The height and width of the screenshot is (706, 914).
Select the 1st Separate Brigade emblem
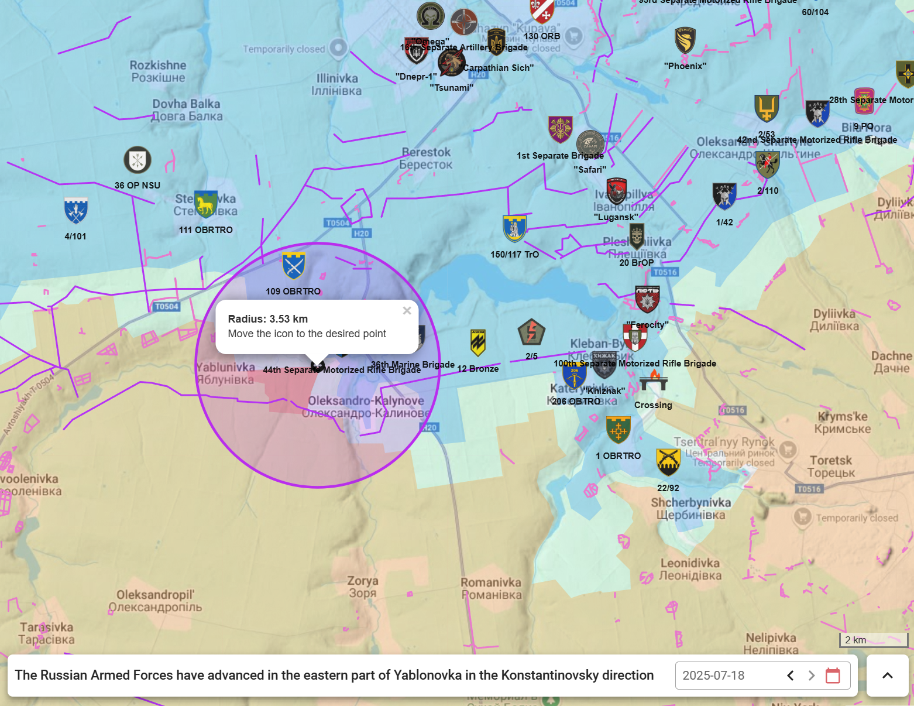coord(561,129)
